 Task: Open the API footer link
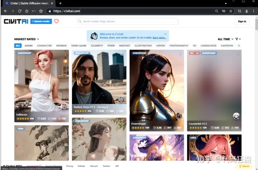tap(117, 166)
